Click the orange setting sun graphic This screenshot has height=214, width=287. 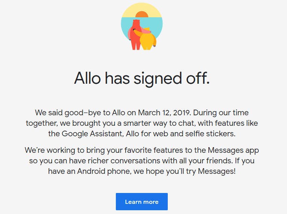click(x=142, y=14)
